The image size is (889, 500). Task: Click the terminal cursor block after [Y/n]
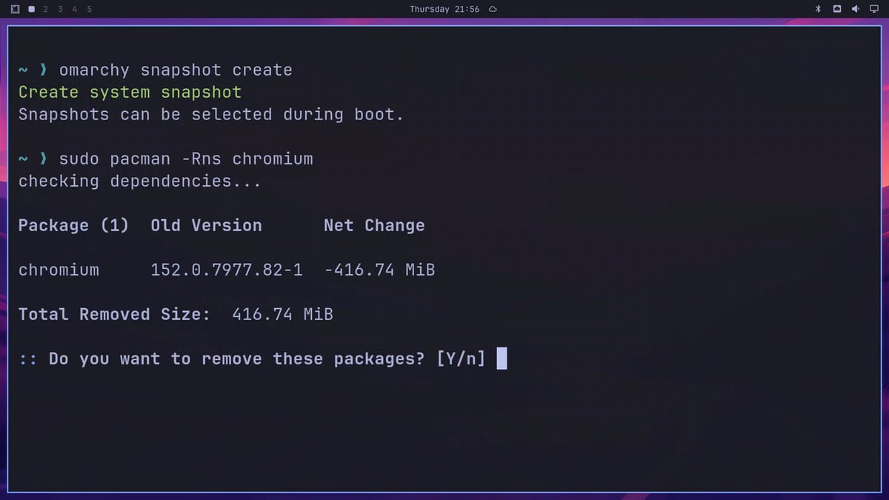tap(502, 359)
